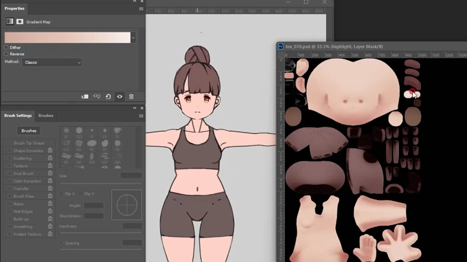Viewport: 467px width, 262px height.
Task: Close the Brush Settings panel group
Action: pyautogui.click(x=142, y=108)
